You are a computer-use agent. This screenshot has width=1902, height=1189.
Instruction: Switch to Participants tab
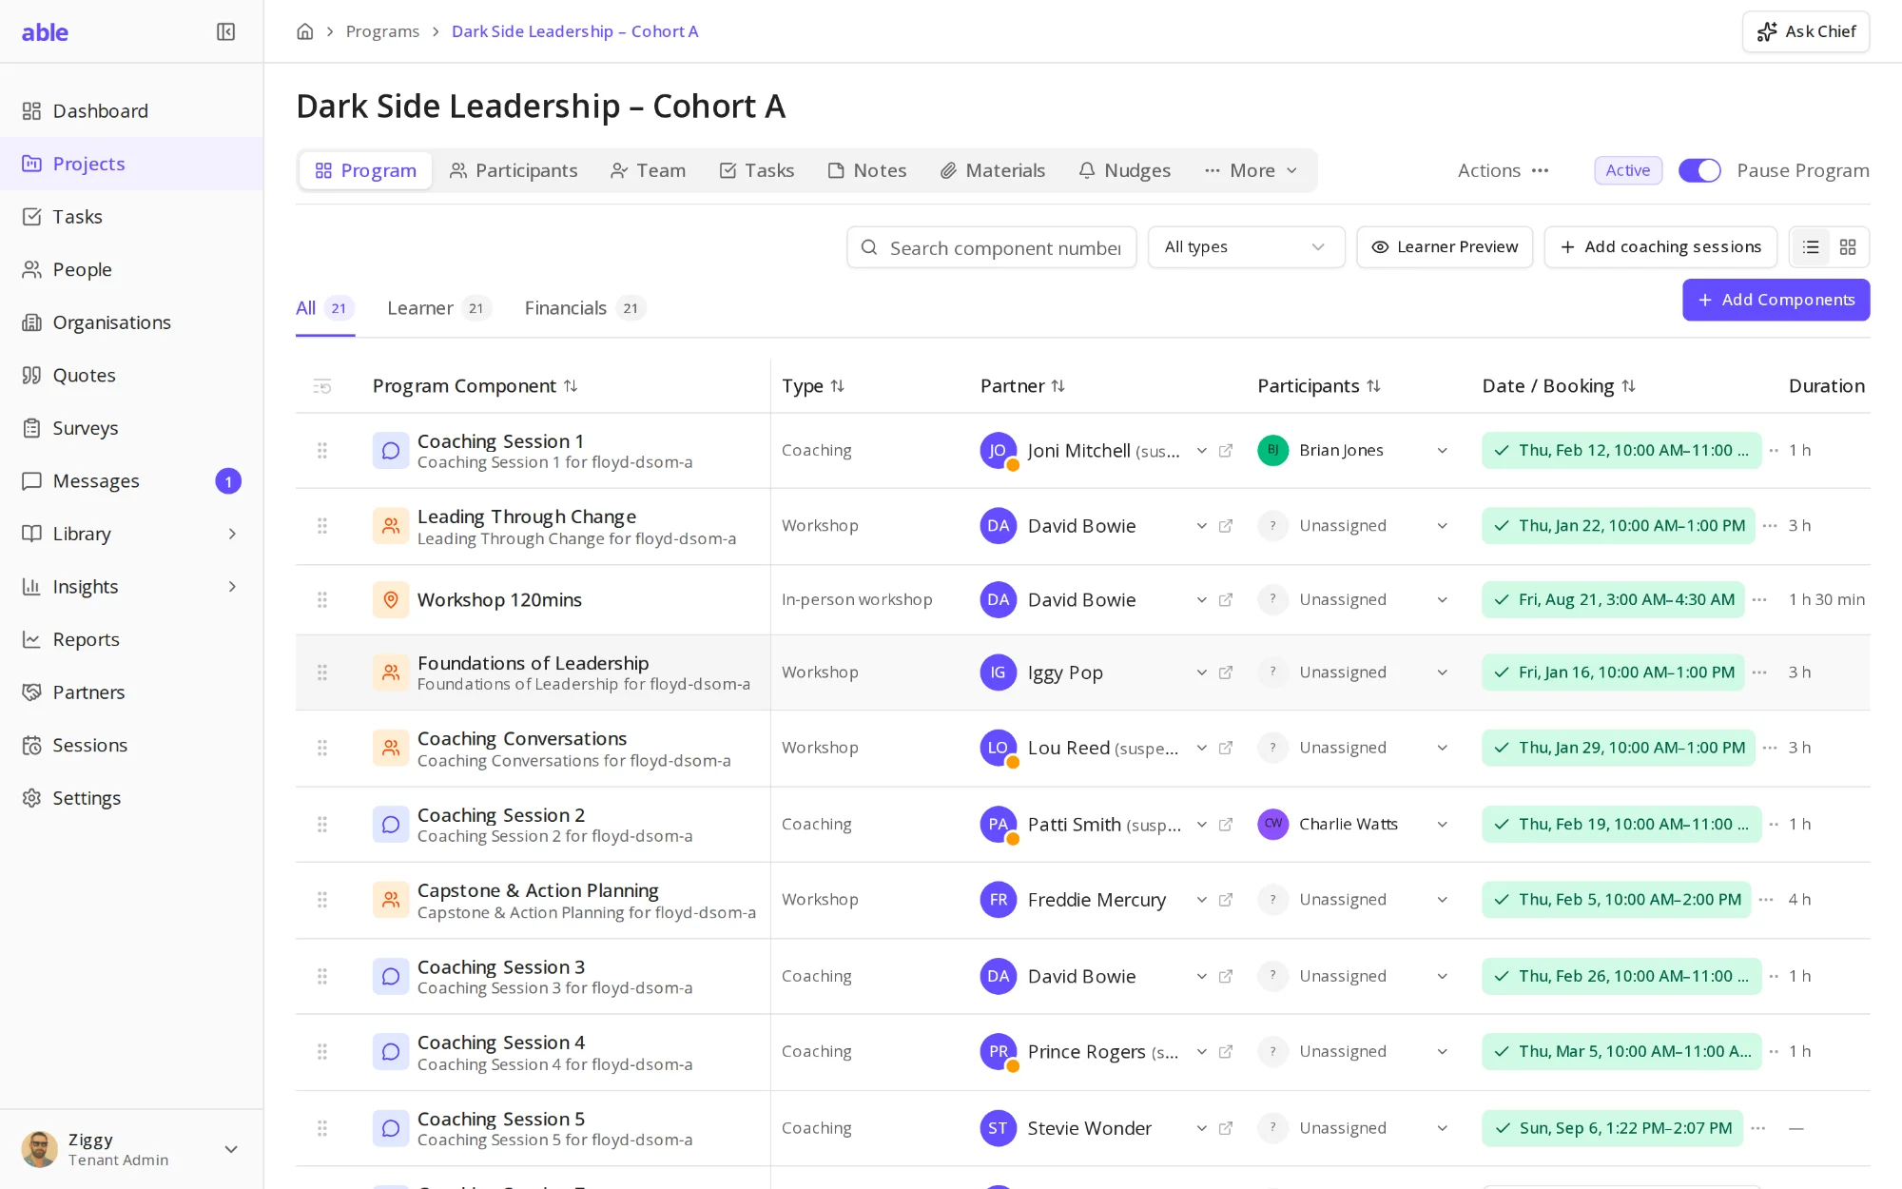(x=514, y=170)
